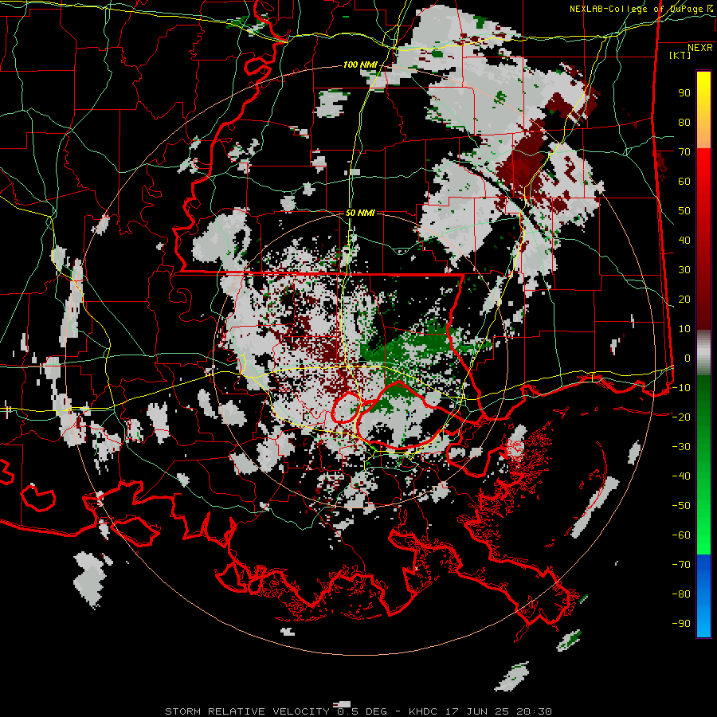The image size is (717, 717).
Task: Click the 80 value on velocity scale
Action: coord(684,123)
